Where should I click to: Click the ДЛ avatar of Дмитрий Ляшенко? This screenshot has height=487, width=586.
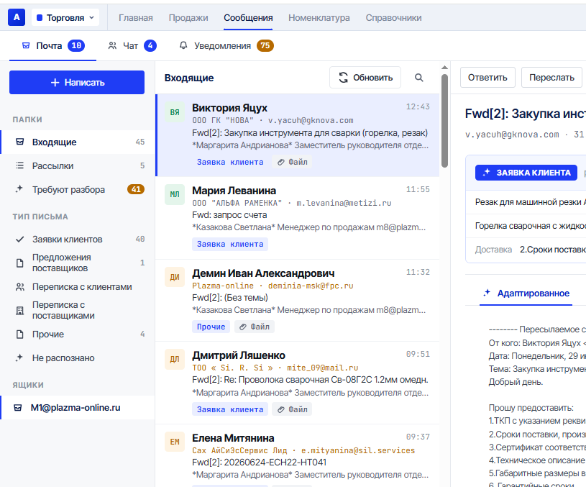[175, 360]
